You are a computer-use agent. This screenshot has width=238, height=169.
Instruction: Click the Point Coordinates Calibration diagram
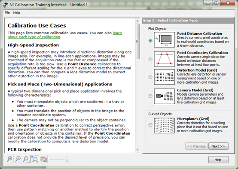pos(165,59)
